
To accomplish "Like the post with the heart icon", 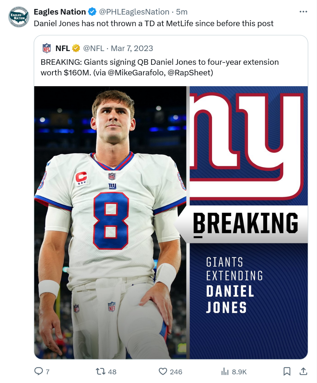I will click(163, 371).
